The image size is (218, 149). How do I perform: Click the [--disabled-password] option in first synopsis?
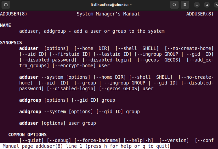pyautogui.click(x=48, y=60)
